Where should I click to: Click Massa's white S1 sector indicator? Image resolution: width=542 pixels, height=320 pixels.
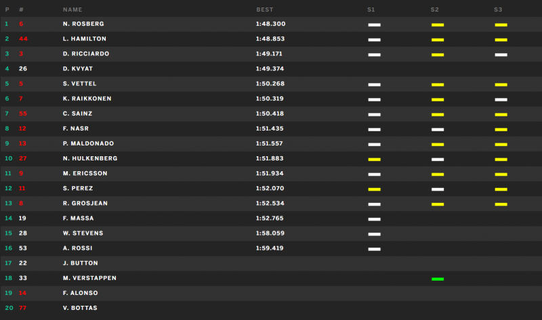(x=375, y=219)
